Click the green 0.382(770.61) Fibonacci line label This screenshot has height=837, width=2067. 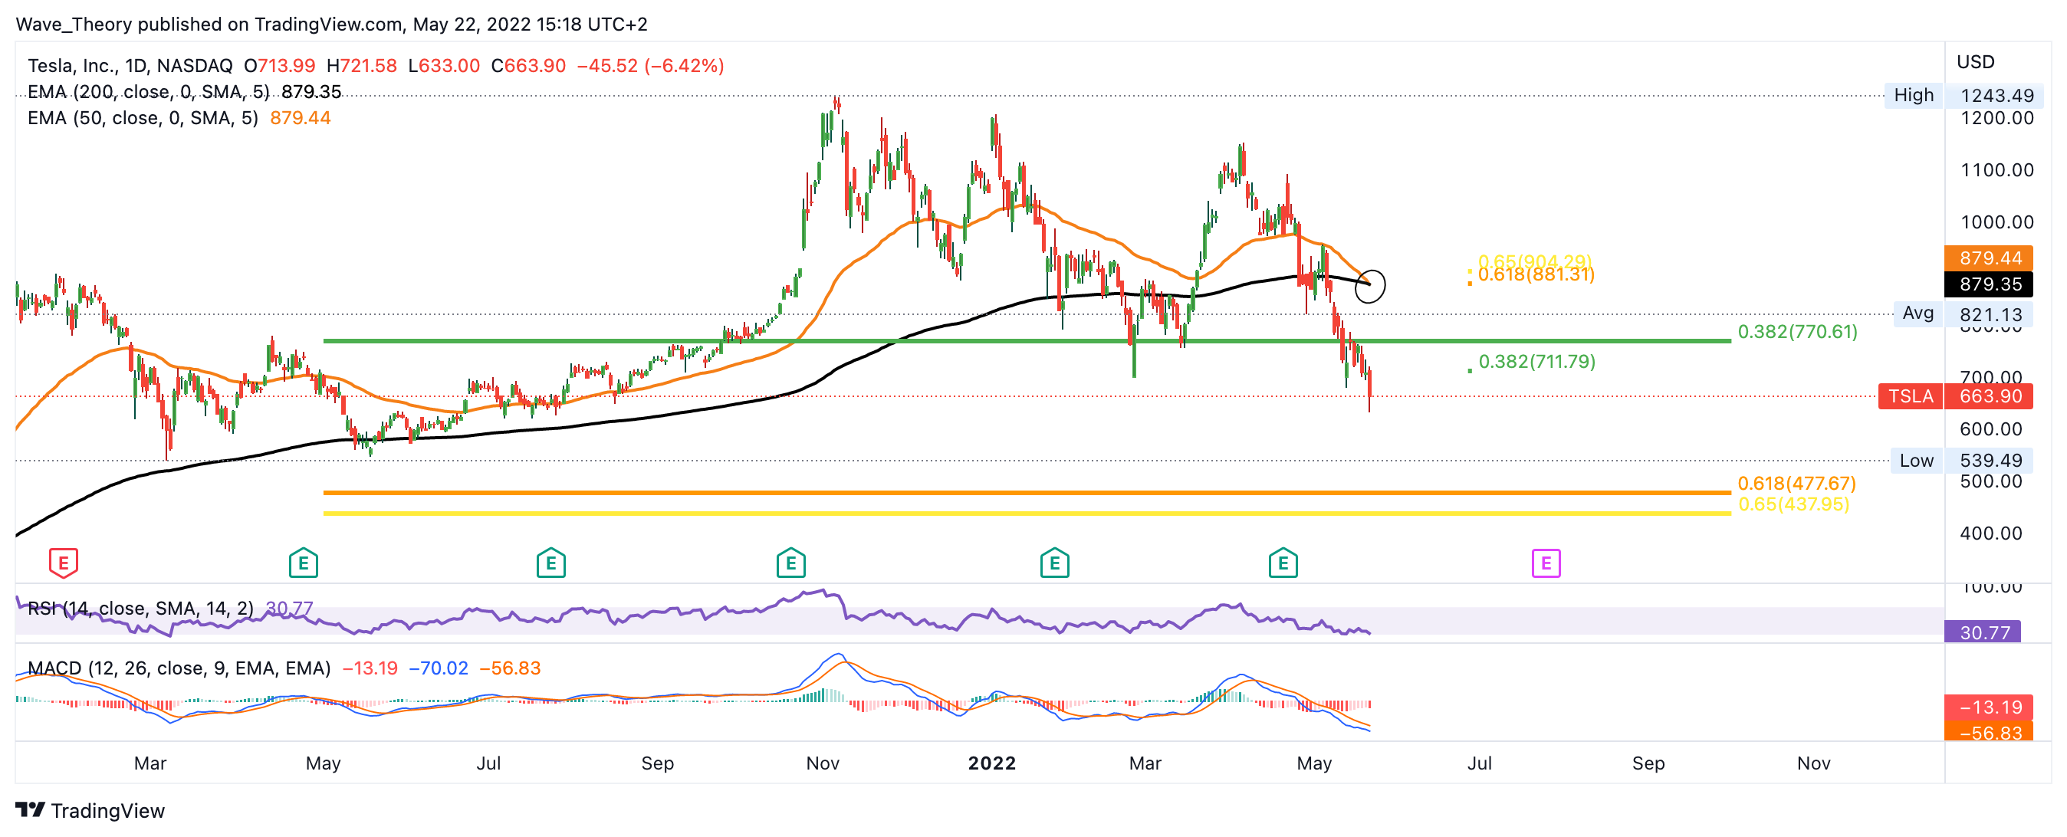click(x=1796, y=331)
